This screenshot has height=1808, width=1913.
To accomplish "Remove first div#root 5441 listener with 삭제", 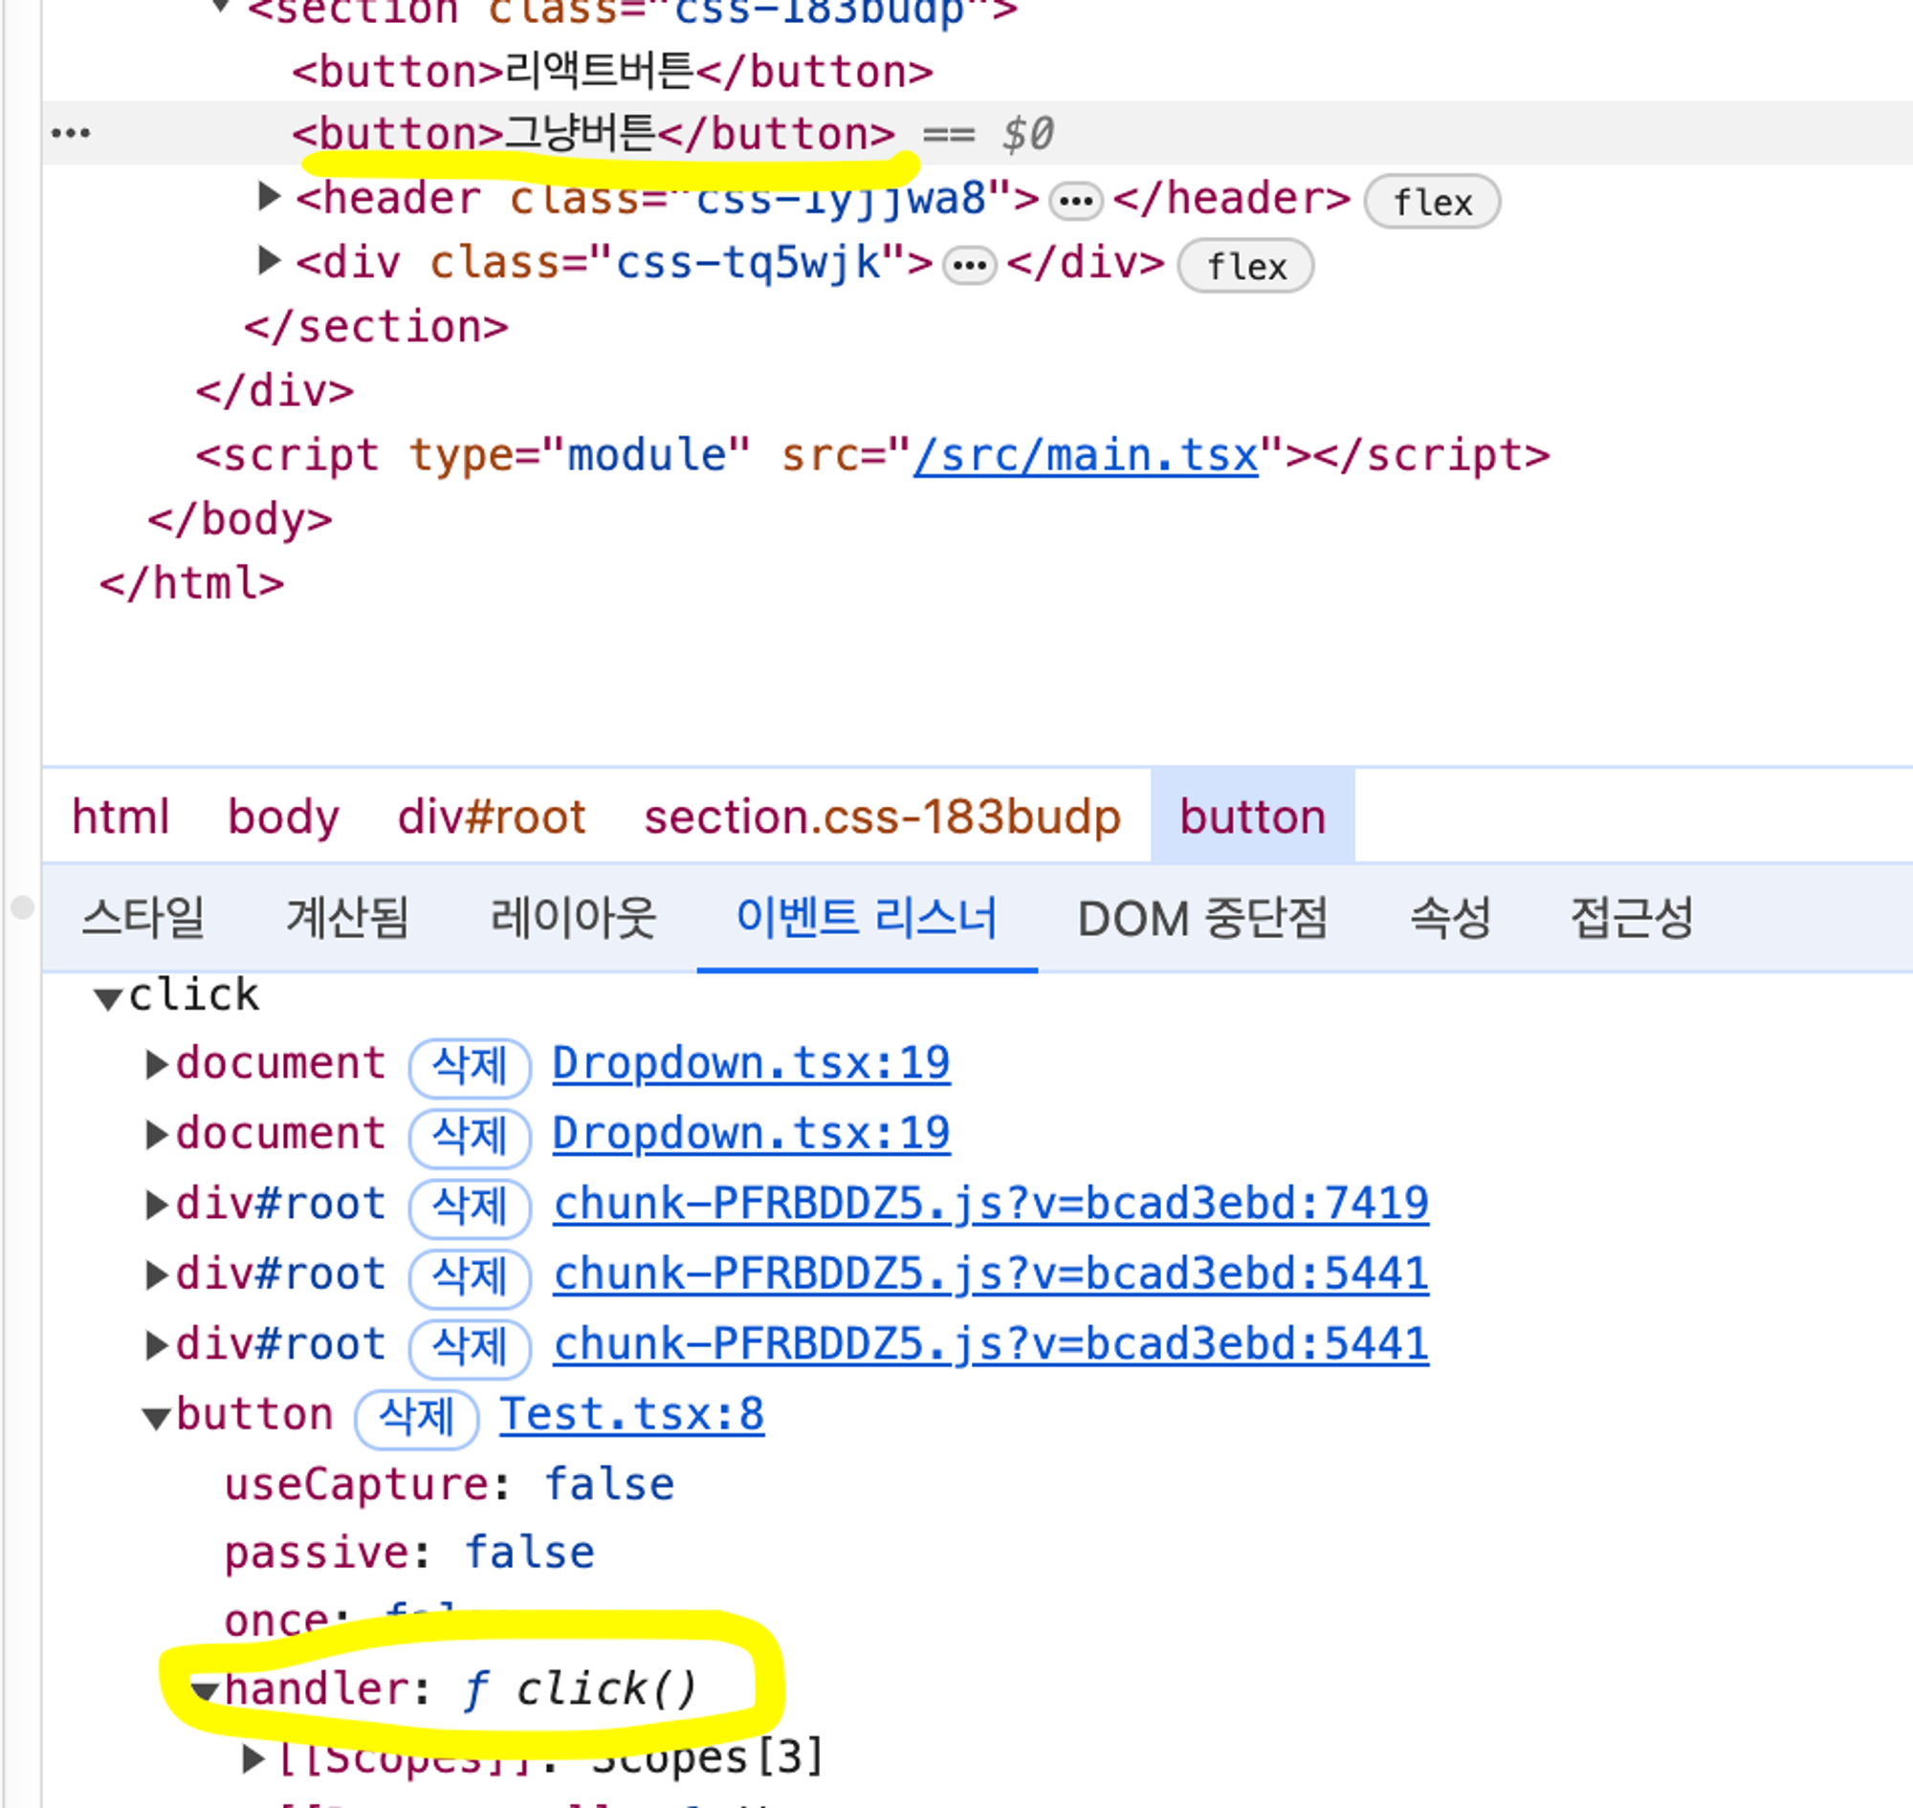I will pos(470,1278).
